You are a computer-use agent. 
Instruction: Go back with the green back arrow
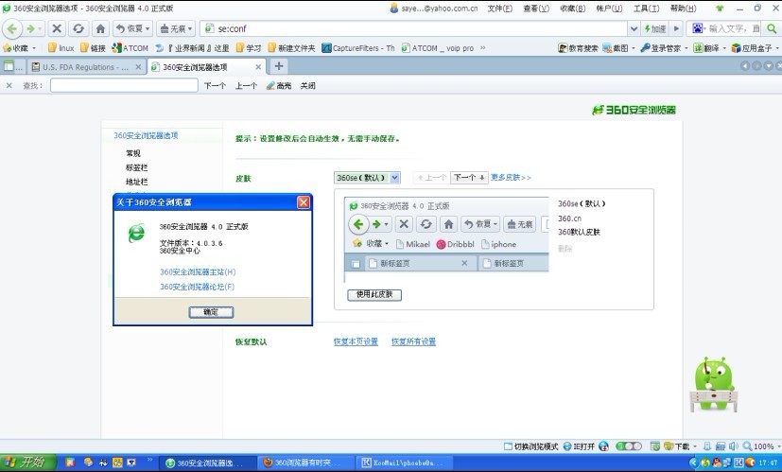tap(12, 28)
